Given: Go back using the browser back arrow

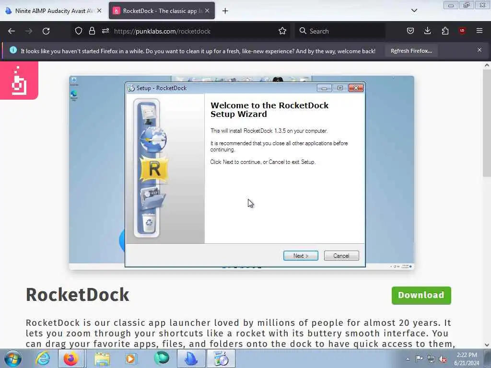Looking at the screenshot, I should click(x=12, y=31).
